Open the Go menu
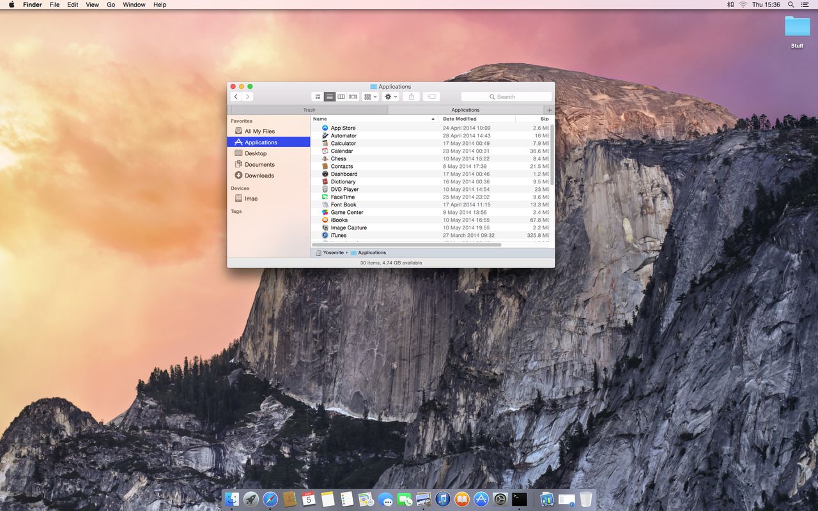This screenshot has width=818, height=511. [x=111, y=4]
